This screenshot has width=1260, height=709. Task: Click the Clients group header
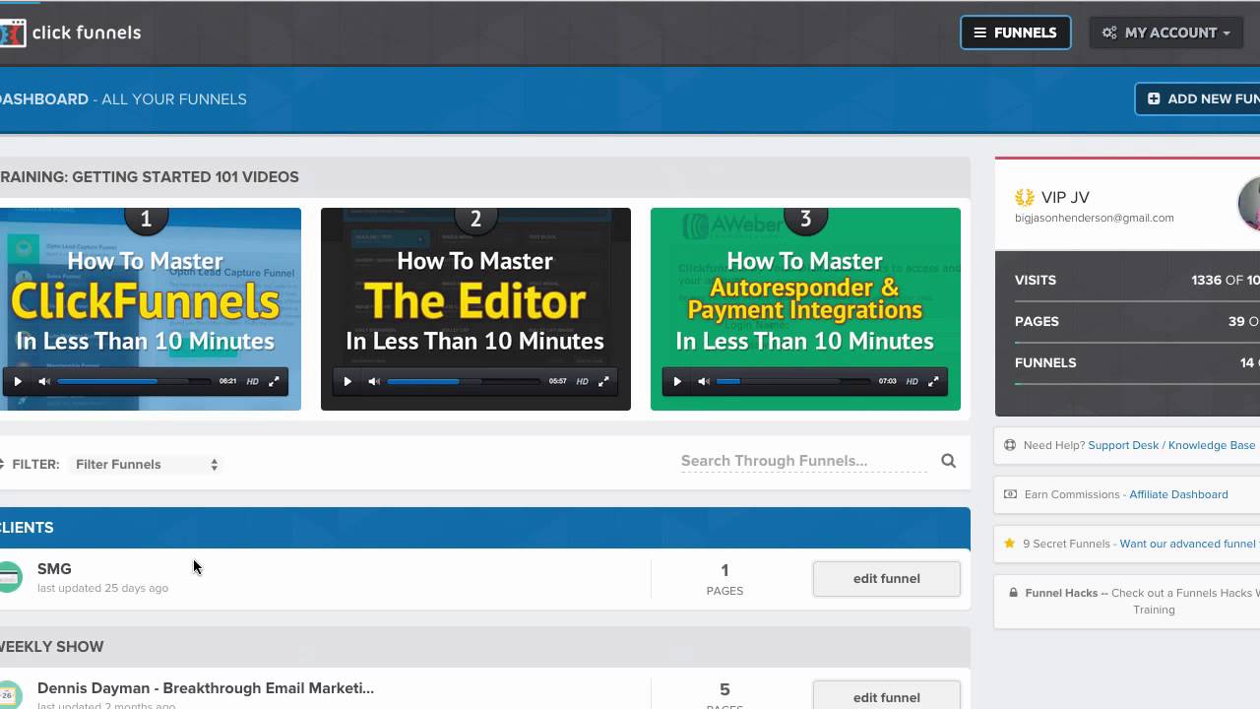click(x=485, y=528)
